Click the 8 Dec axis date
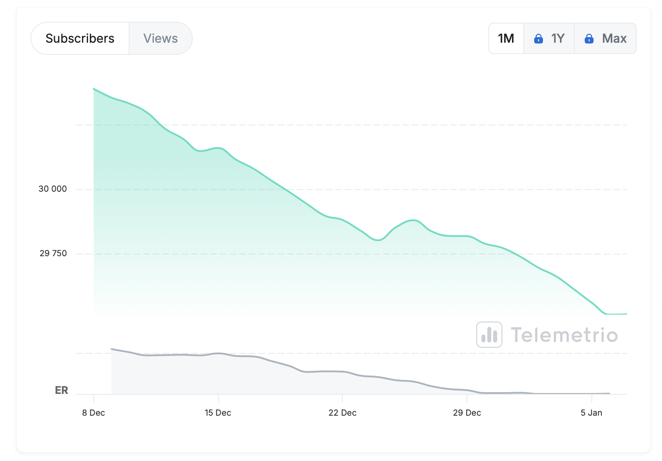 (x=93, y=413)
